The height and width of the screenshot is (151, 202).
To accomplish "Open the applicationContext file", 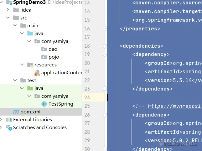I will pyautogui.click(x=62, y=73).
